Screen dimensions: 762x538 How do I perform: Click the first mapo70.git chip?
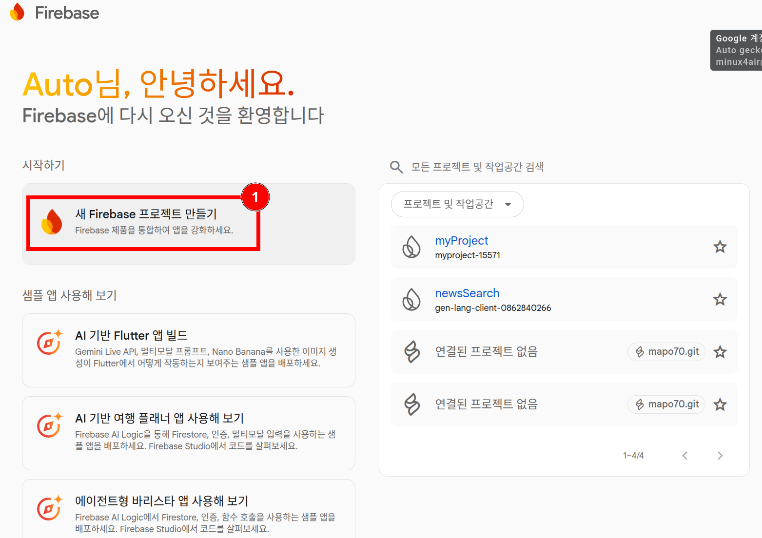coord(666,351)
